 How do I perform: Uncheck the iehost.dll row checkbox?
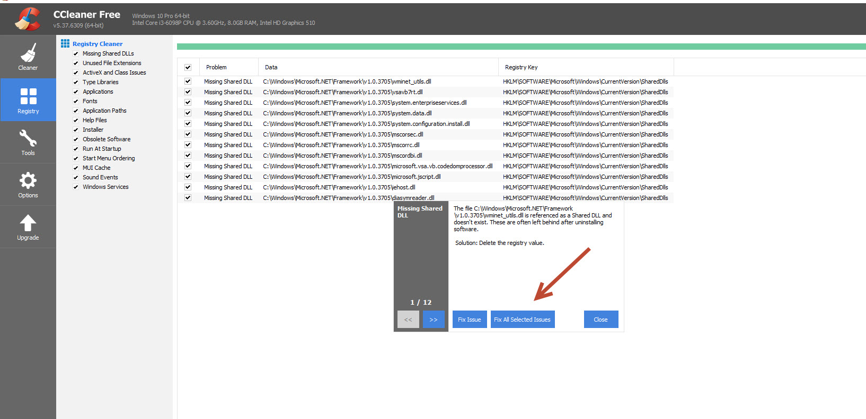188,187
